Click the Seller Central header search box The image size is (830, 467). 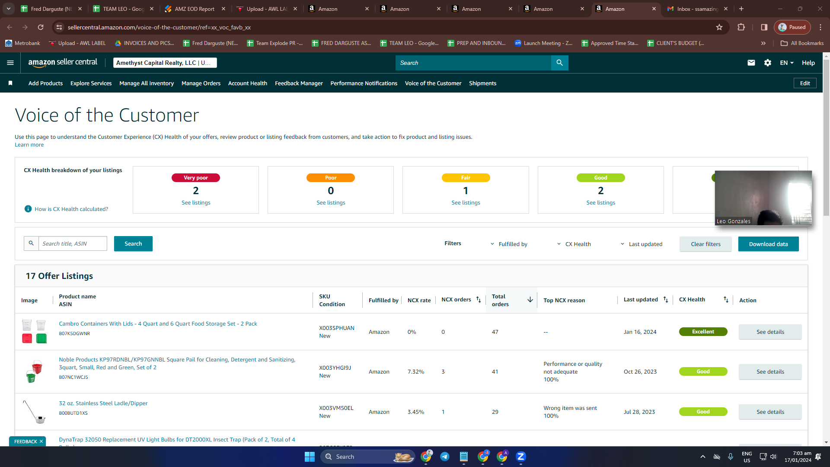pos(473,63)
